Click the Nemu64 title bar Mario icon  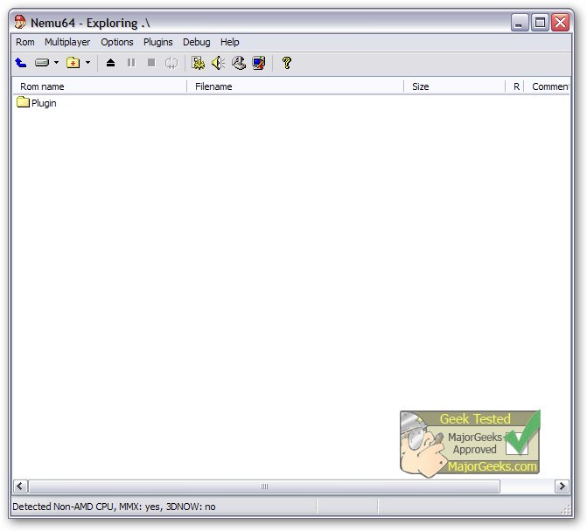click(20, 23)
